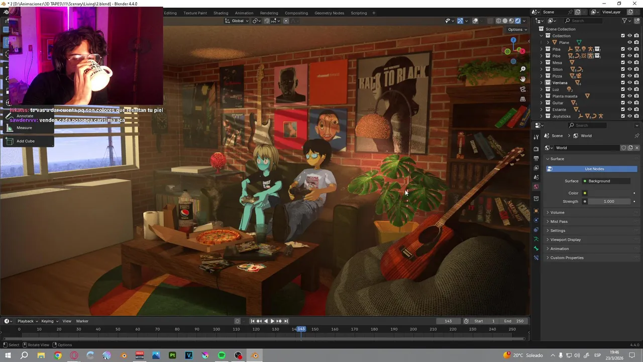Open the Object properties tab

536,211
